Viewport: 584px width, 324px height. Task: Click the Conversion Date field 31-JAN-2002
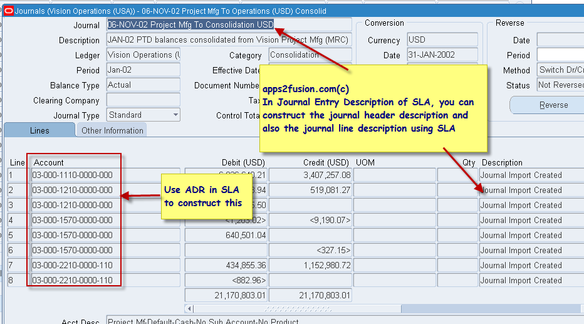point(442,55)
